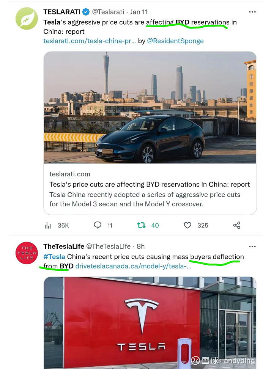The width and height of the screenshot is (263, 369).
Task: Open the three-dot menu on Teslarati's tweet
Action: tap(252, 12)
